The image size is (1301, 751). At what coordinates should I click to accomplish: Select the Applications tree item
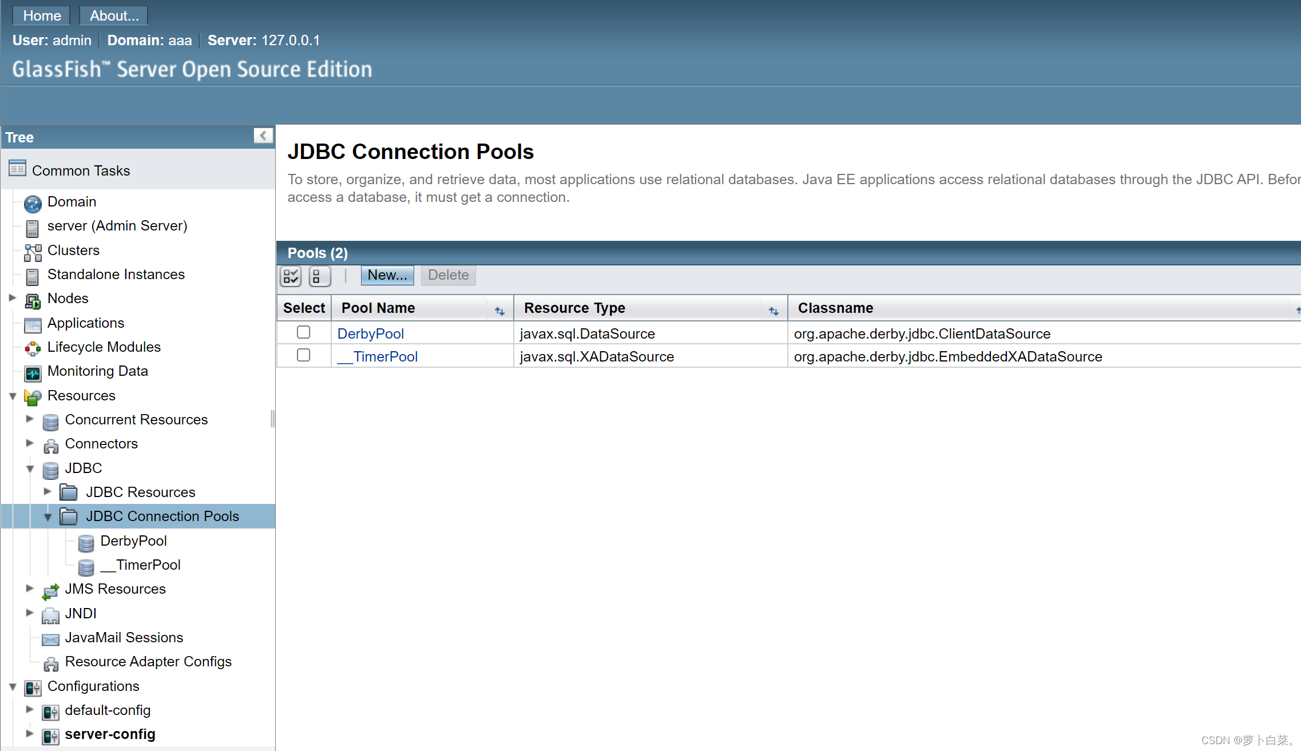click(x=86, y=323)
